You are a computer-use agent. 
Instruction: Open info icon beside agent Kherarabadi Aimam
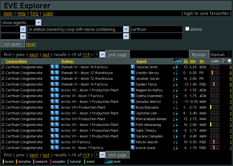tap(133, 119)
